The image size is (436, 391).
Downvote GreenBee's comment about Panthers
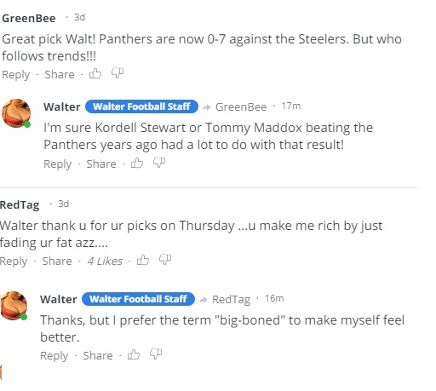pyautogui.click(x=118, y=73)
